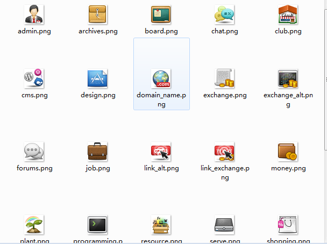Click the link_exchange.png file name label
327x244 pixels.
225,173
